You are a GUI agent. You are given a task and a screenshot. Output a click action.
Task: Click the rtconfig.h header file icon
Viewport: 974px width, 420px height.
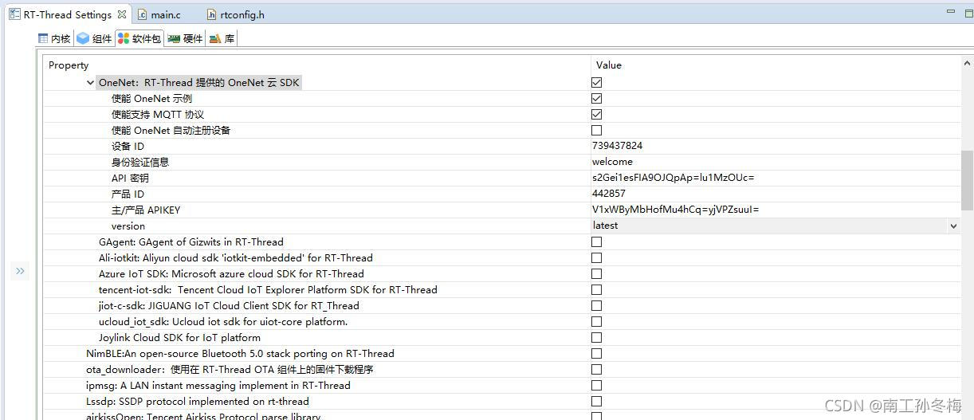coord(211,14)
